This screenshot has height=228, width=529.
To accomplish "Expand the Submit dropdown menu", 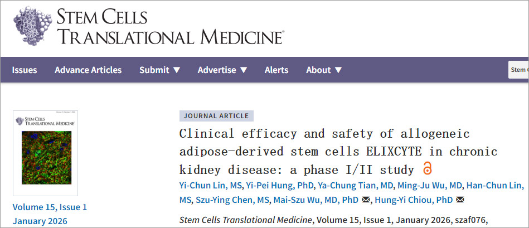I will [x=159, y=70].
